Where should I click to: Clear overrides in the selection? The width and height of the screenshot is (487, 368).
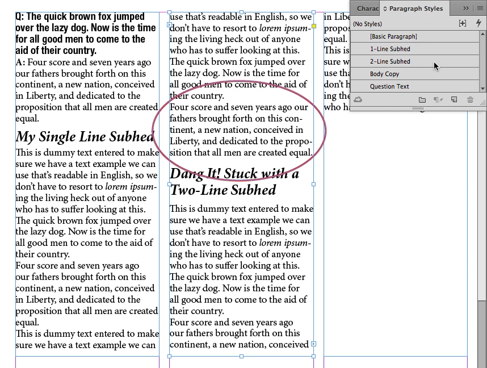(x=438, y=100)
